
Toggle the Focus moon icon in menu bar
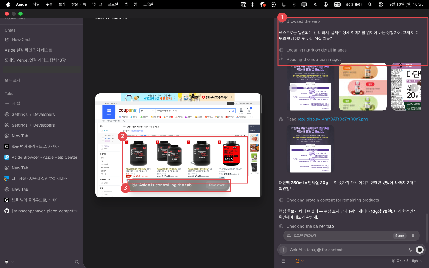[x=283, y=4]
